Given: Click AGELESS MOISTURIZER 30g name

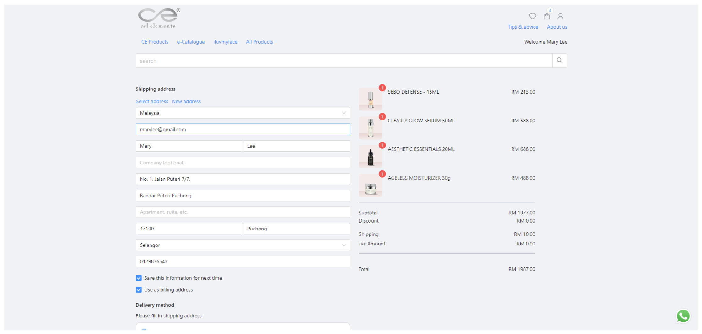Looking at the screenshot, I should 419,178.
